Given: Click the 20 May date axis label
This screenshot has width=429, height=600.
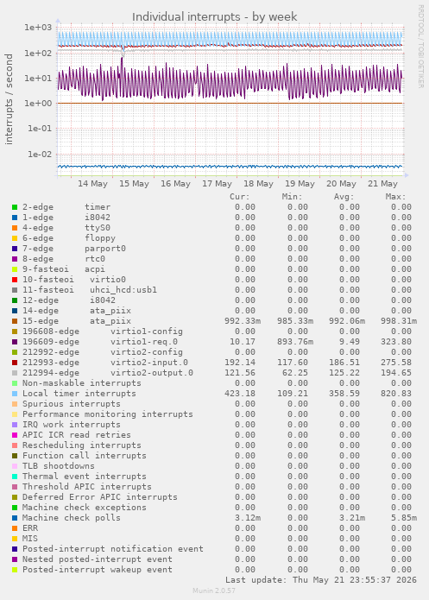Looking at the screenshot, I should pos(341,184).
